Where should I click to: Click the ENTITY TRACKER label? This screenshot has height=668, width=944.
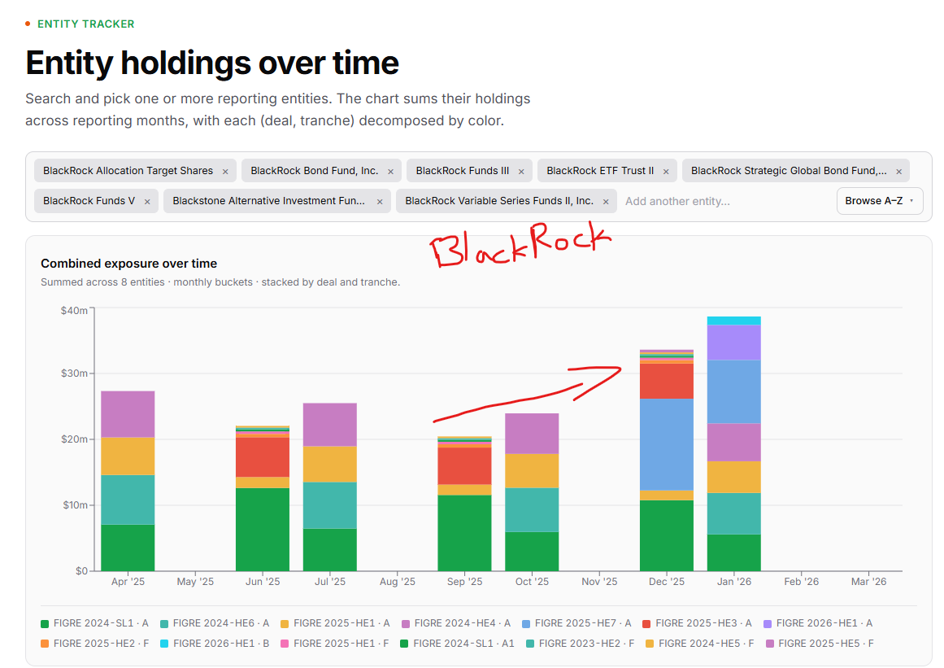(86, 24)
